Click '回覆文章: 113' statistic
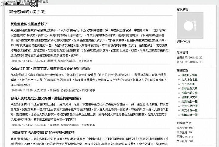 coord(185,137)
